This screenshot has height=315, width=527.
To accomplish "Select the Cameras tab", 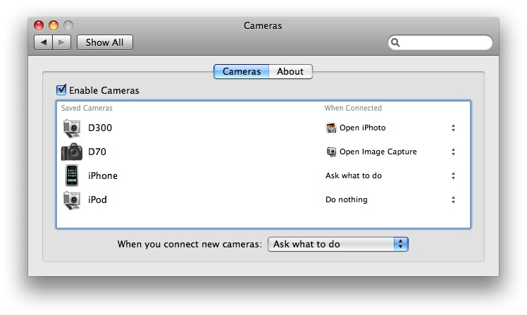I will pyautogui.click(x=242, y=72).
